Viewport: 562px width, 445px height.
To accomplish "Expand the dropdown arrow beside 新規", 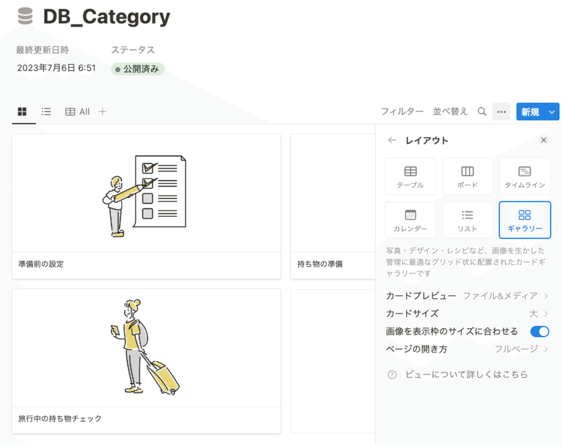I will pyautogui.click(x=553, y=112).
